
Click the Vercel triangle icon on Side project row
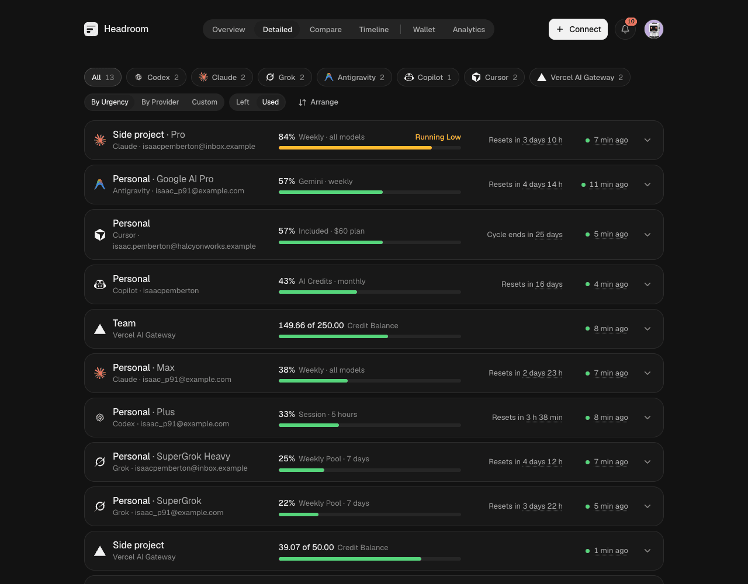100,551
